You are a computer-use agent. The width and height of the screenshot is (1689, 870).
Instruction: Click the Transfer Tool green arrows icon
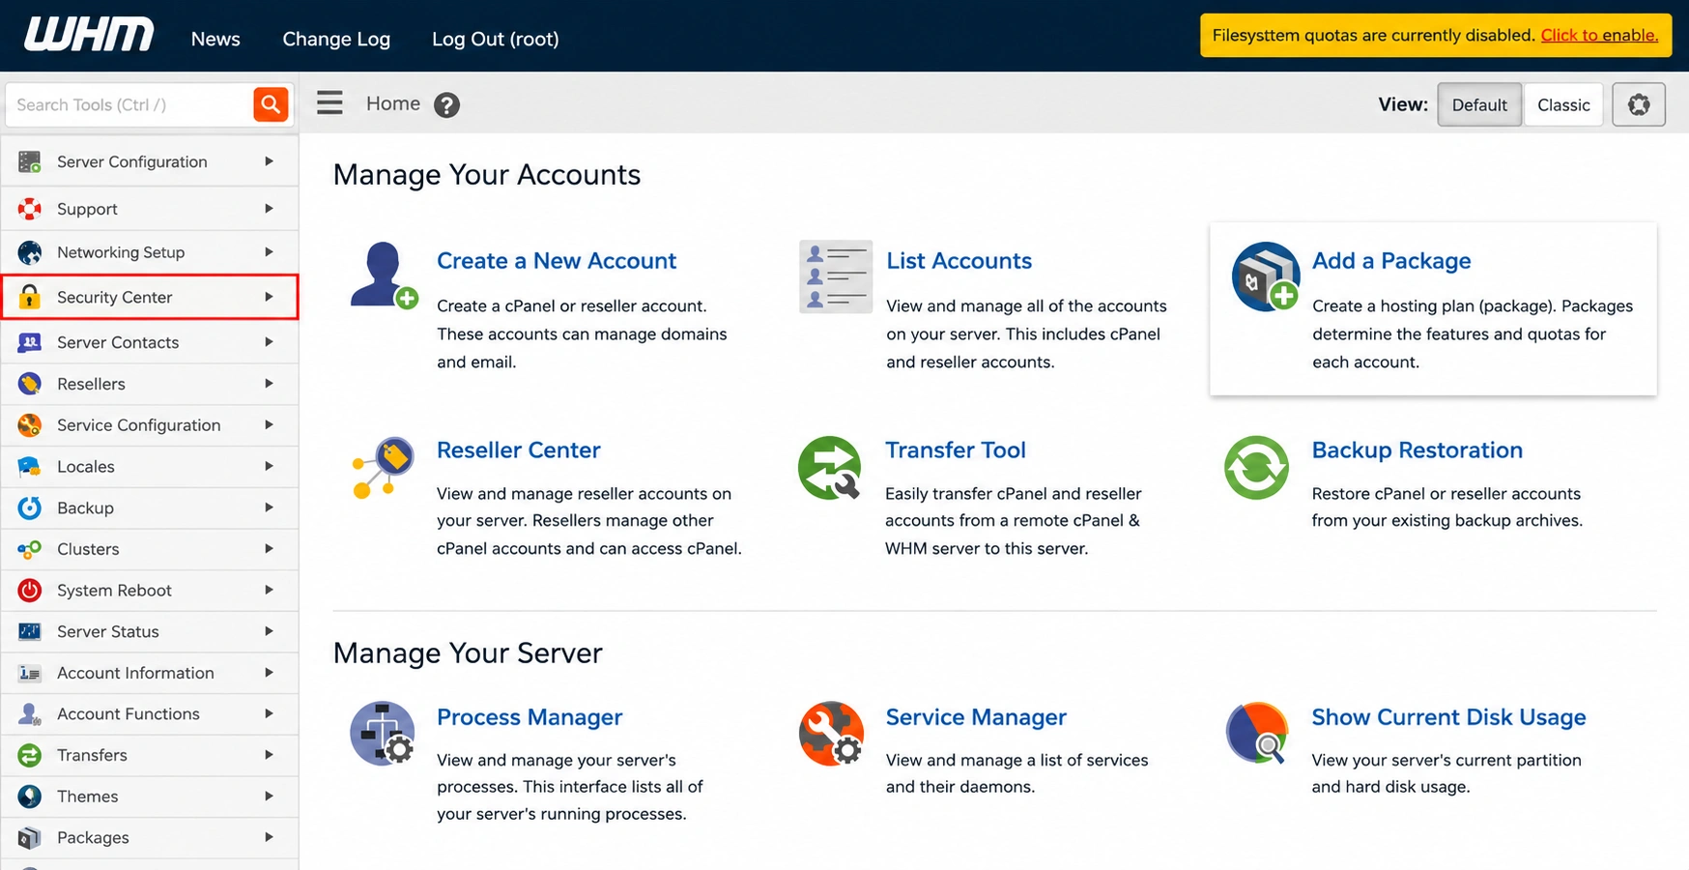click(830, 468)
